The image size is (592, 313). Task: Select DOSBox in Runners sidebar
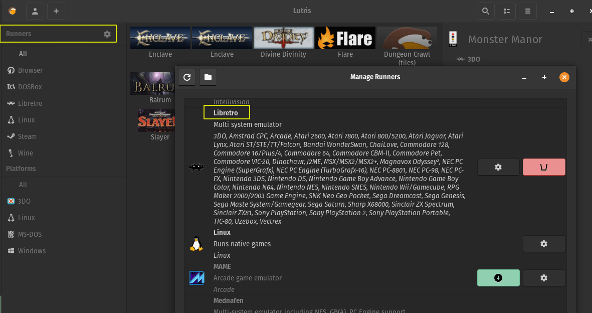point(30,87)
